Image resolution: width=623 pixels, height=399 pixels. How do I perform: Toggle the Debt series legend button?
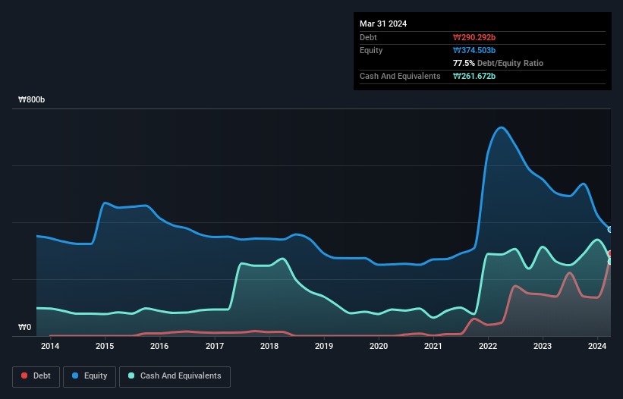[36, 376]
